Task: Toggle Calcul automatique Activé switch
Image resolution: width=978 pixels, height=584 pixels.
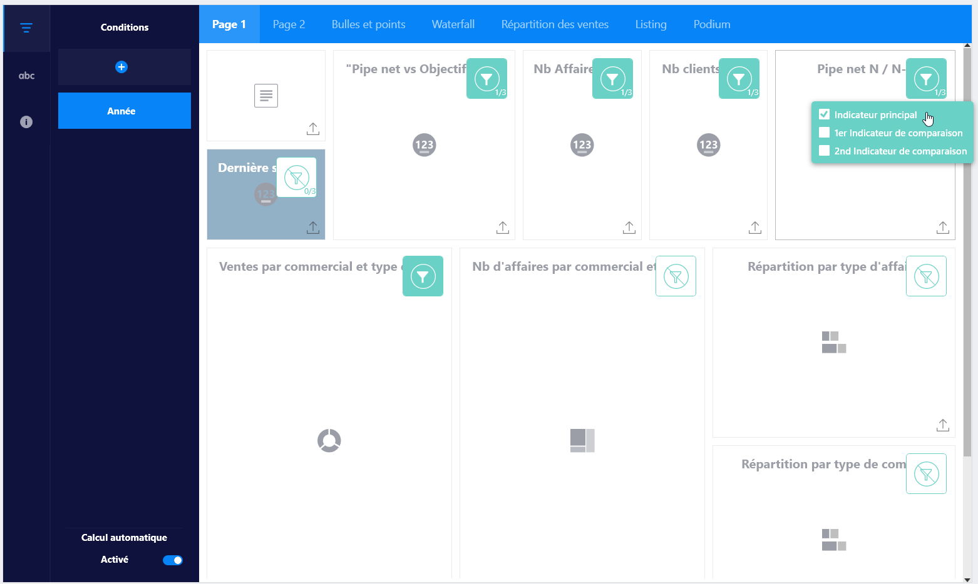Action: (173, 560)
